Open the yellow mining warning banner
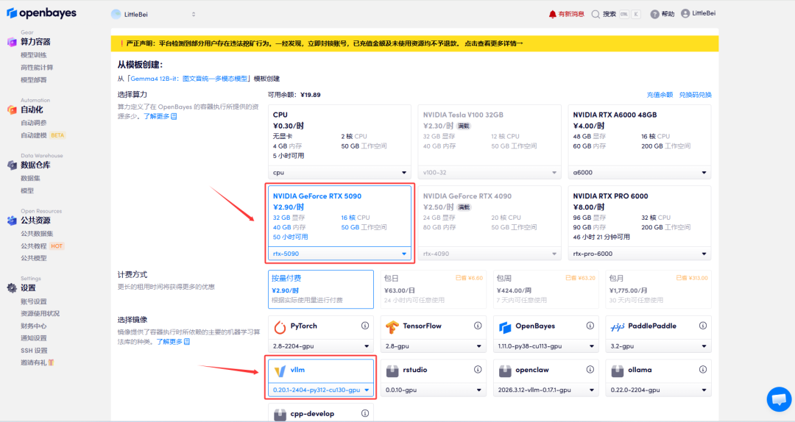This screenshot has height=422, width=795. (x=414, y=43)
